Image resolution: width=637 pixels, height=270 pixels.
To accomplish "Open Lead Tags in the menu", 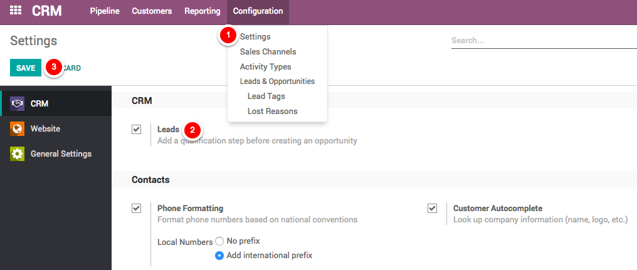I will coord(266,96).
